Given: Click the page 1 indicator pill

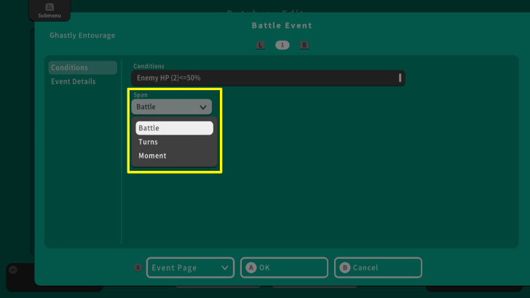Looking at the screenshot, I should (282, 45).
